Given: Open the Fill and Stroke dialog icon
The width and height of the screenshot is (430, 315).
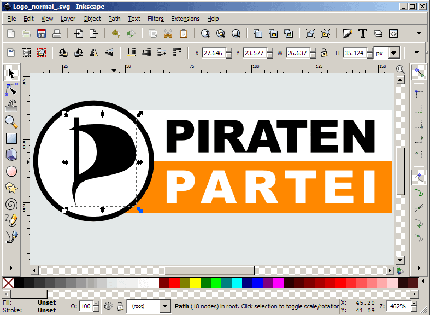Looking at the screenshot, I should tap(347, 33).
